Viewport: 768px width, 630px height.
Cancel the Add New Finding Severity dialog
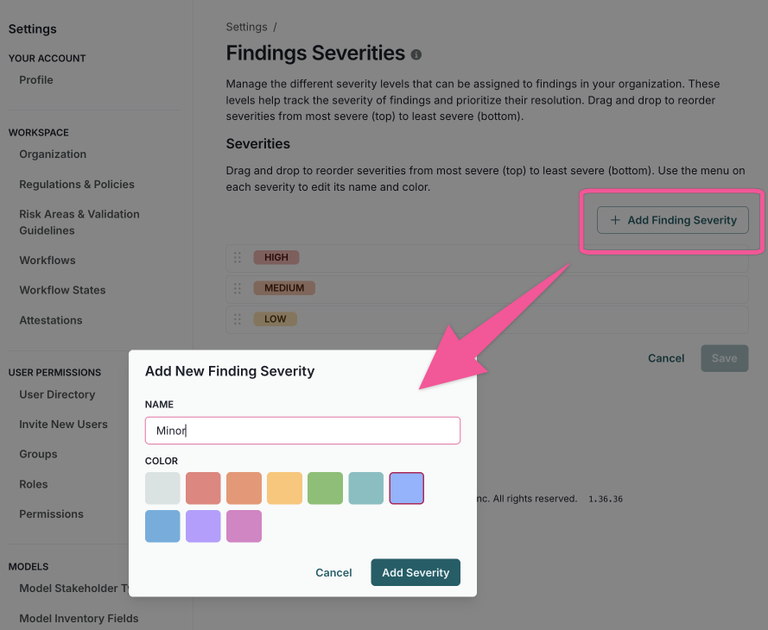pyautogui.click(x=333, y=572)
